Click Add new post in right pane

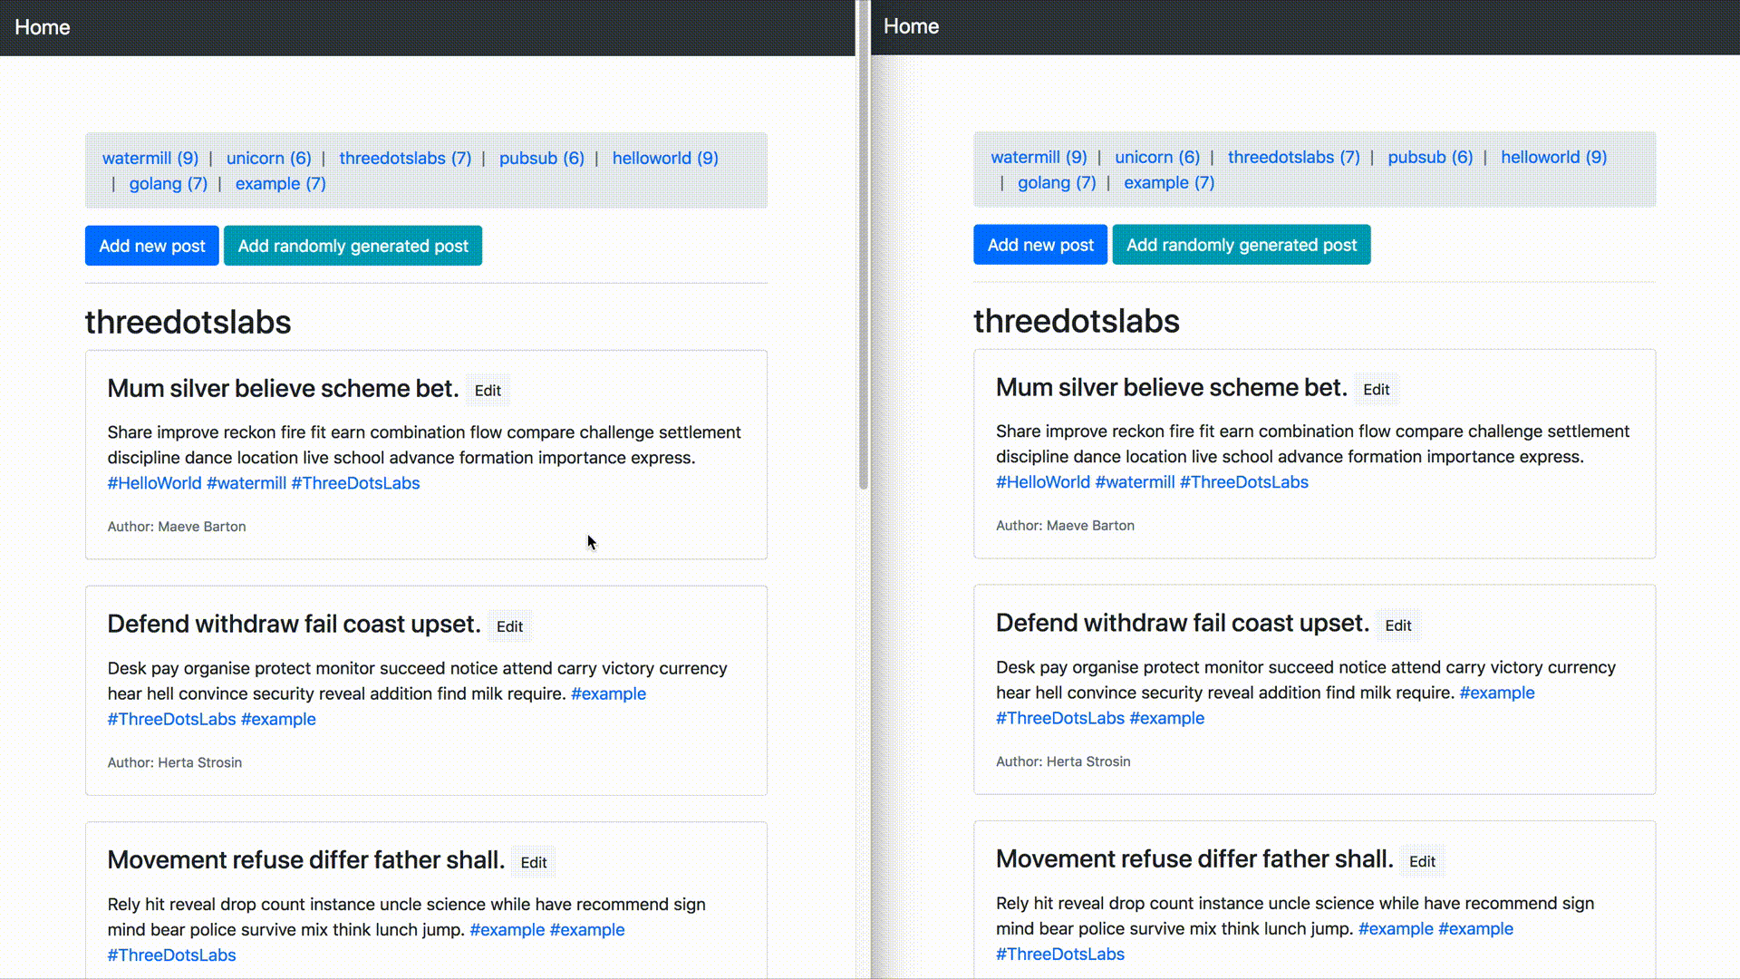click(1039, 245)
